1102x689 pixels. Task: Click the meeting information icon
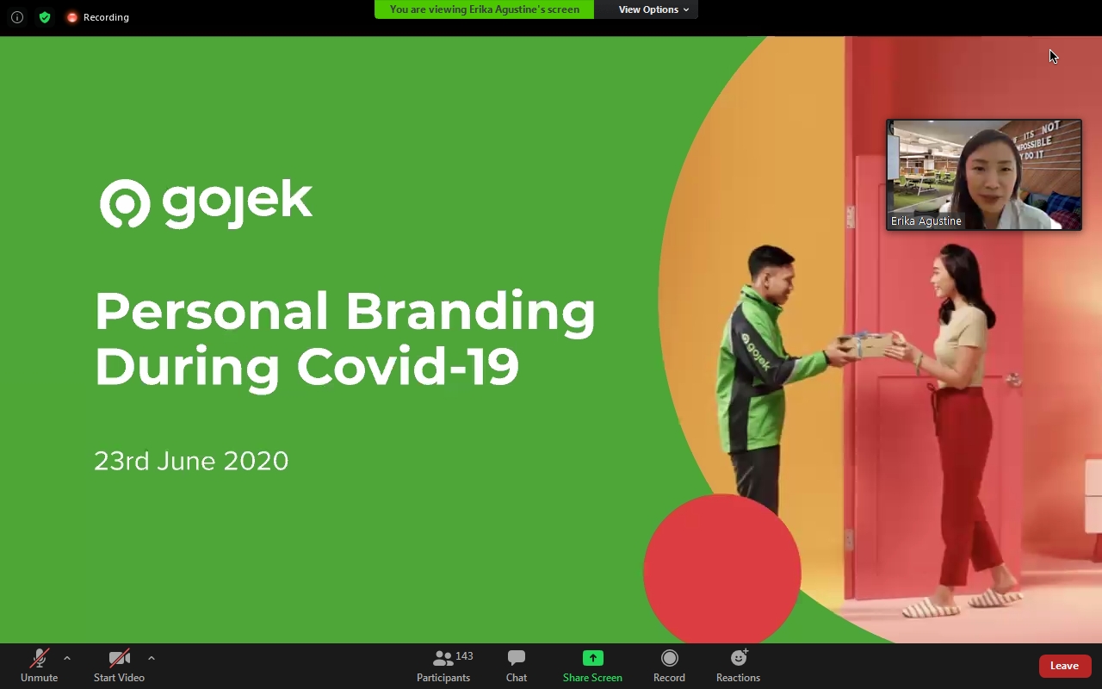click(x=17, y=17)
